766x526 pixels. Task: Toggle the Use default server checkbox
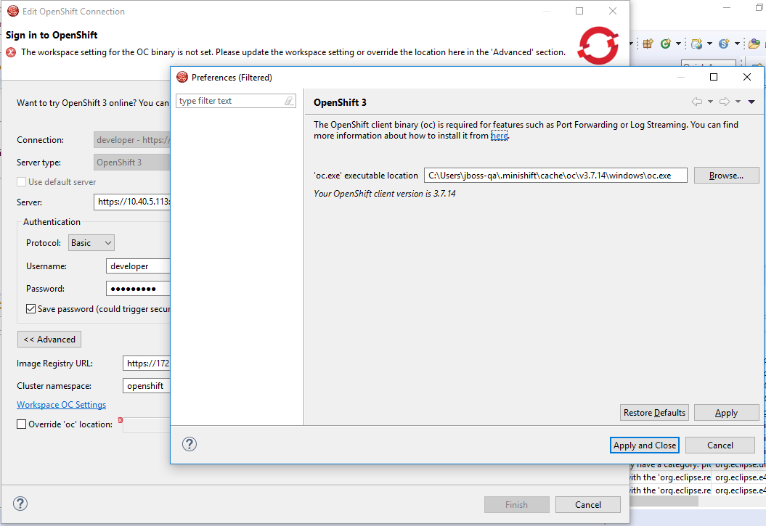coord(22,182)
